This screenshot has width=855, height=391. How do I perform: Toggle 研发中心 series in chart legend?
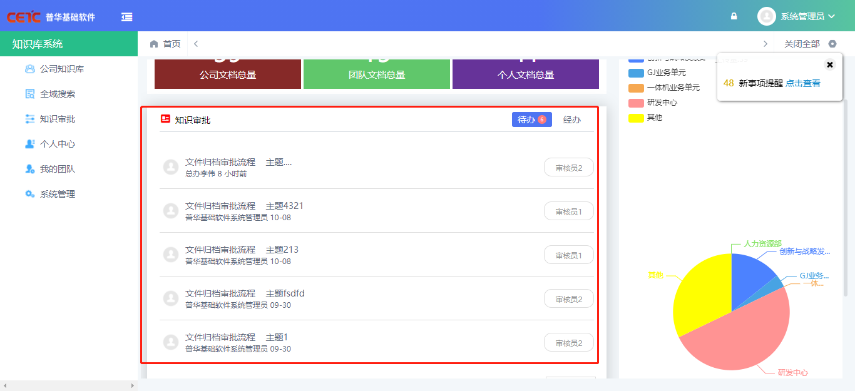click(x=653, y=103)
